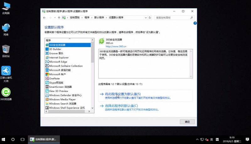Click 默认程序 breadcrumb segment
The width and height of the screenshot is (251, 144).
click(x=99, y=18)
